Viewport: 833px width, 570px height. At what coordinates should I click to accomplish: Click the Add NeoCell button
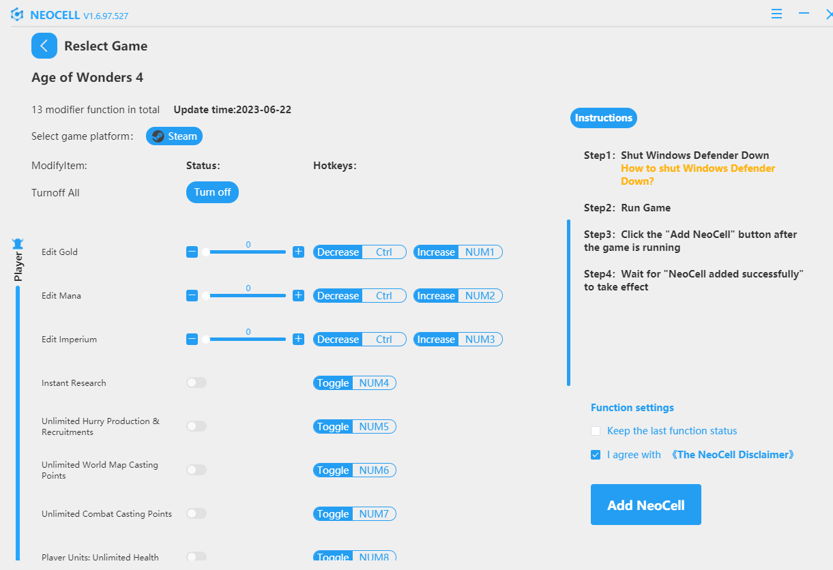[646, 505]
